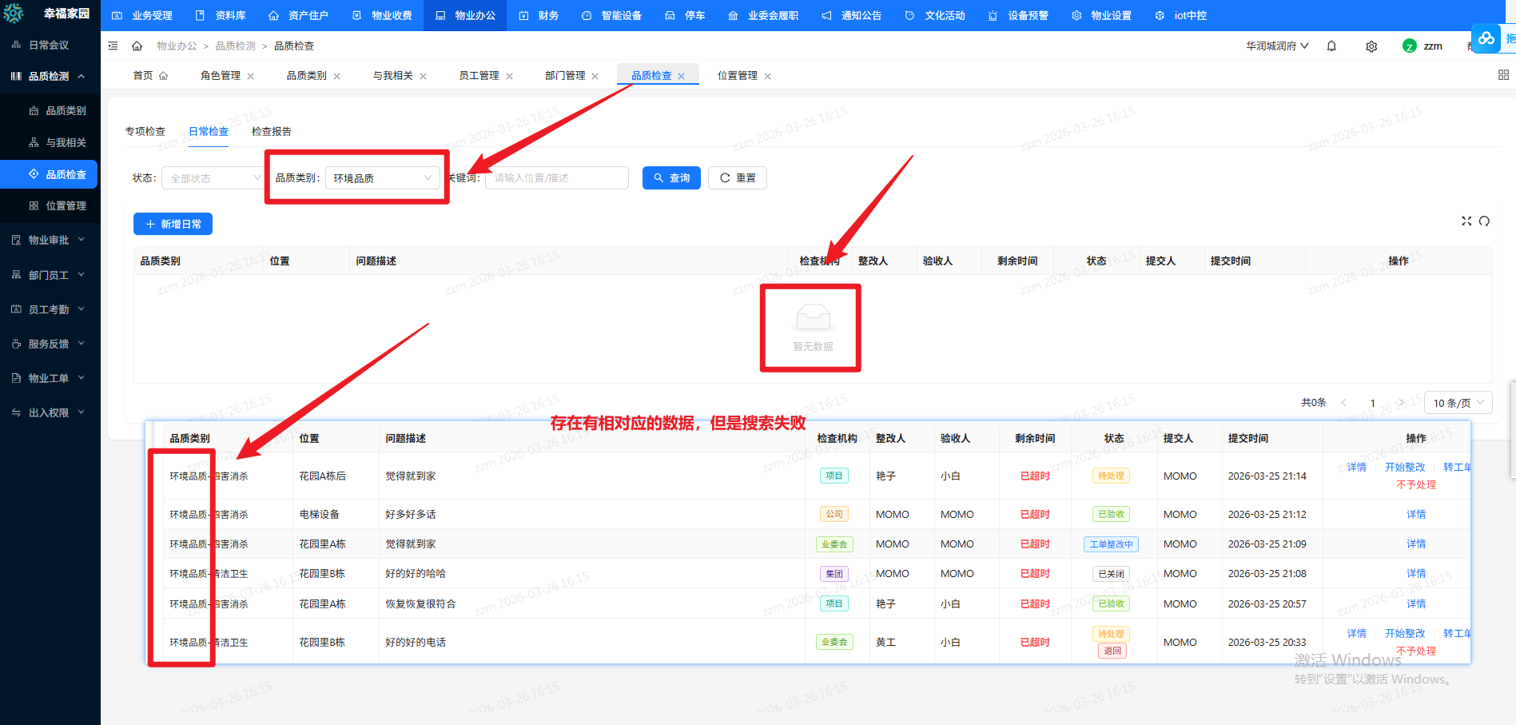Viewport: 1516px width, 725px height.
Task: Click the 新增日常 button
Action: [173, 225]
